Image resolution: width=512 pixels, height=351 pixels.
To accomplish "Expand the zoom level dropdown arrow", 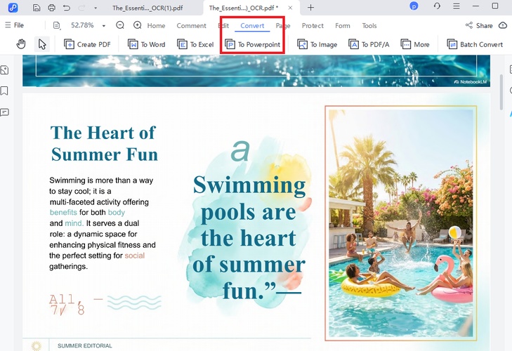I will click(104, 25).
